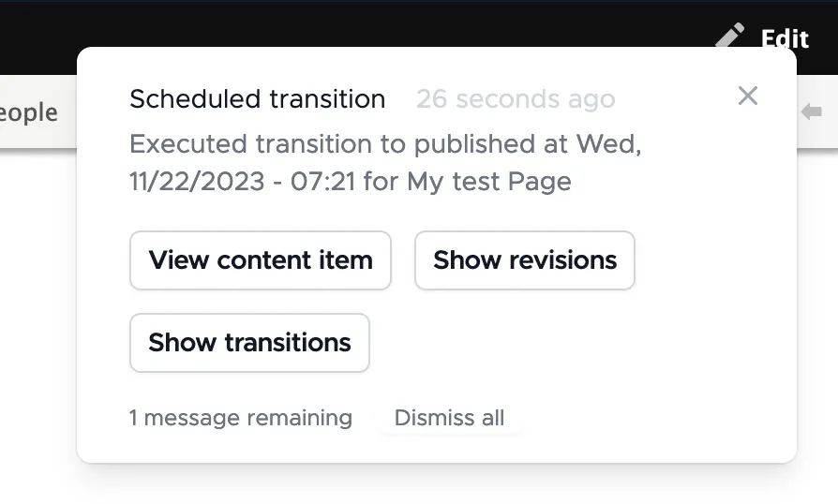Click the pencil icon in the toolbar
This screenshot has width=838, height=504.
730,34
